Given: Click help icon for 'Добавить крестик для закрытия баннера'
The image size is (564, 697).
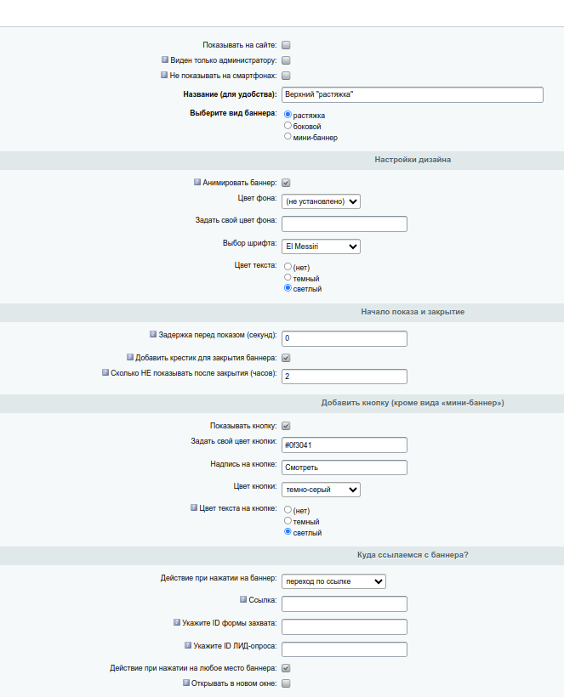Looking at the screenshot, I should (130, 357).
